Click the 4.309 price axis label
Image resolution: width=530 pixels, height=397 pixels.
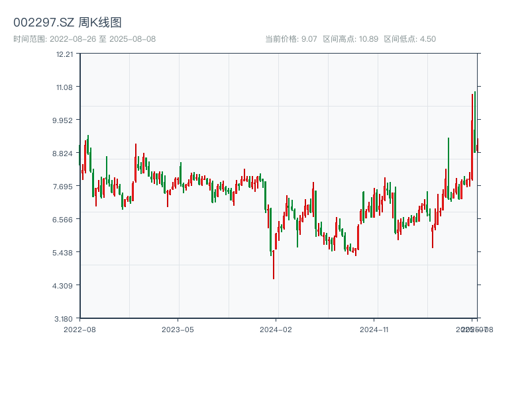(x=64, y=286)
